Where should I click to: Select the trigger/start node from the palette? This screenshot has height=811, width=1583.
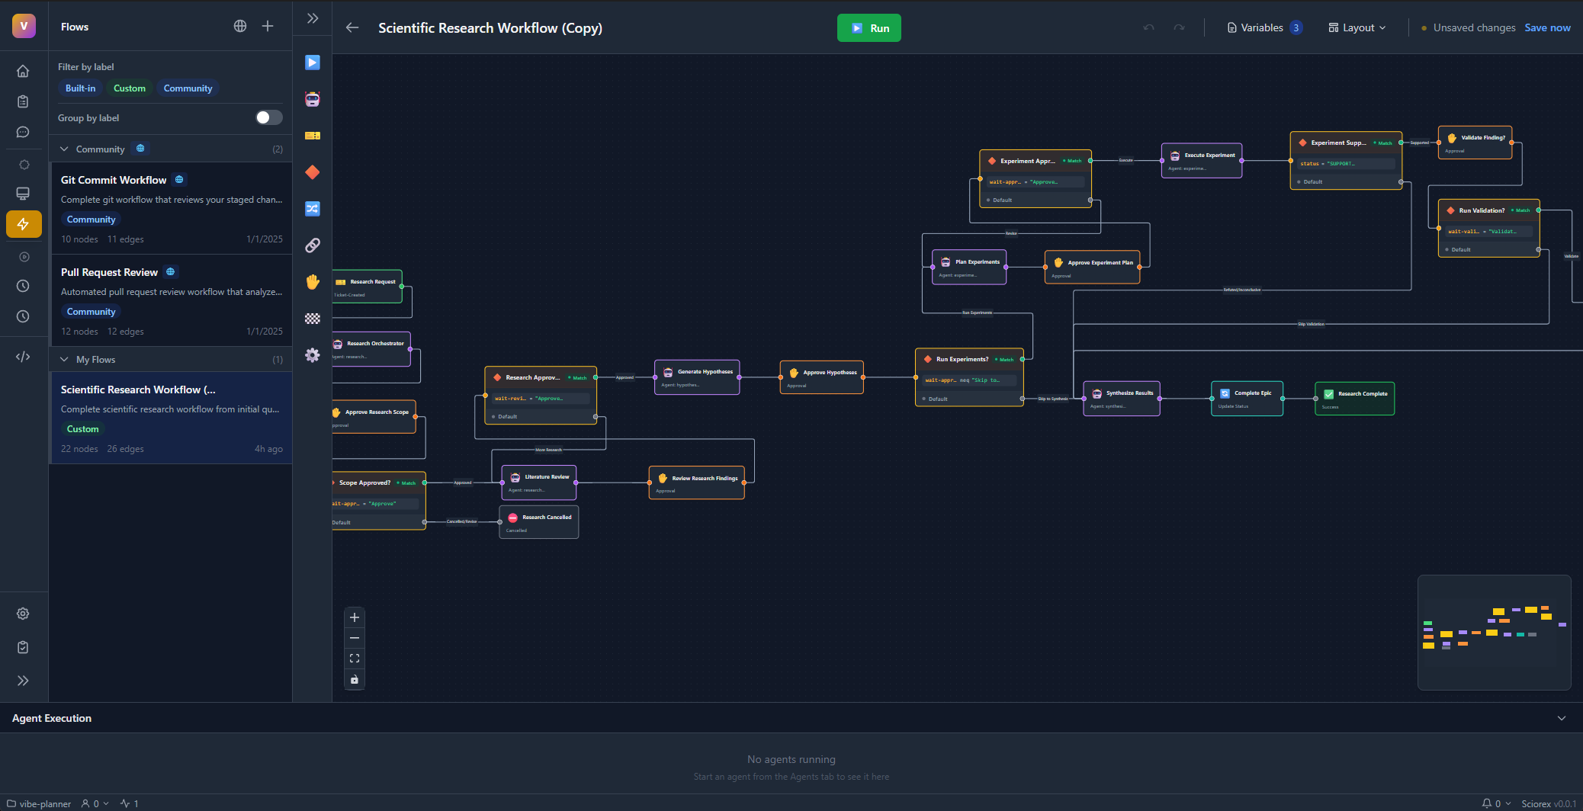(312, 63)
